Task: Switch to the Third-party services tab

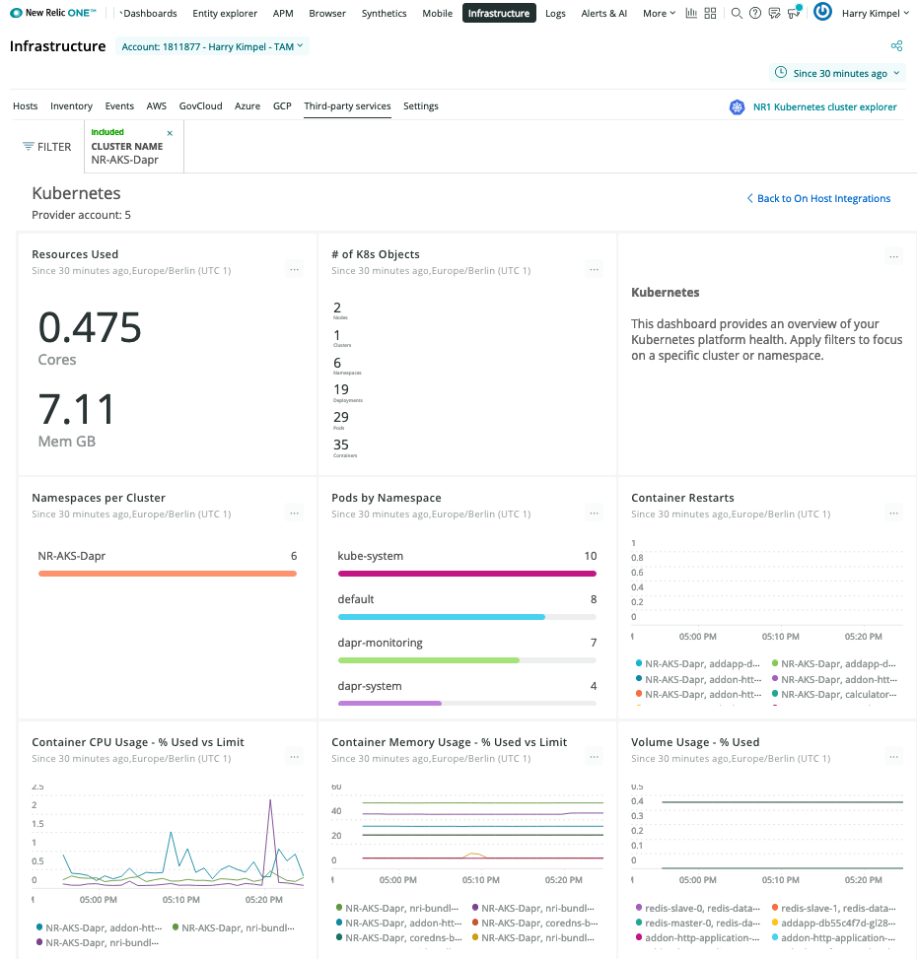Action: coord(347,105)
